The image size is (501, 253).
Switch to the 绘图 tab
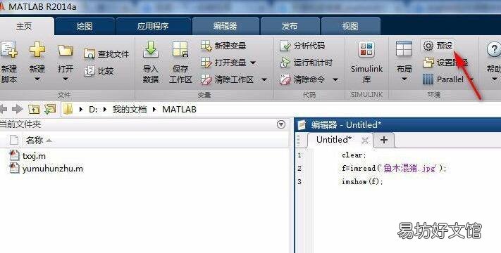pos(85,27)
